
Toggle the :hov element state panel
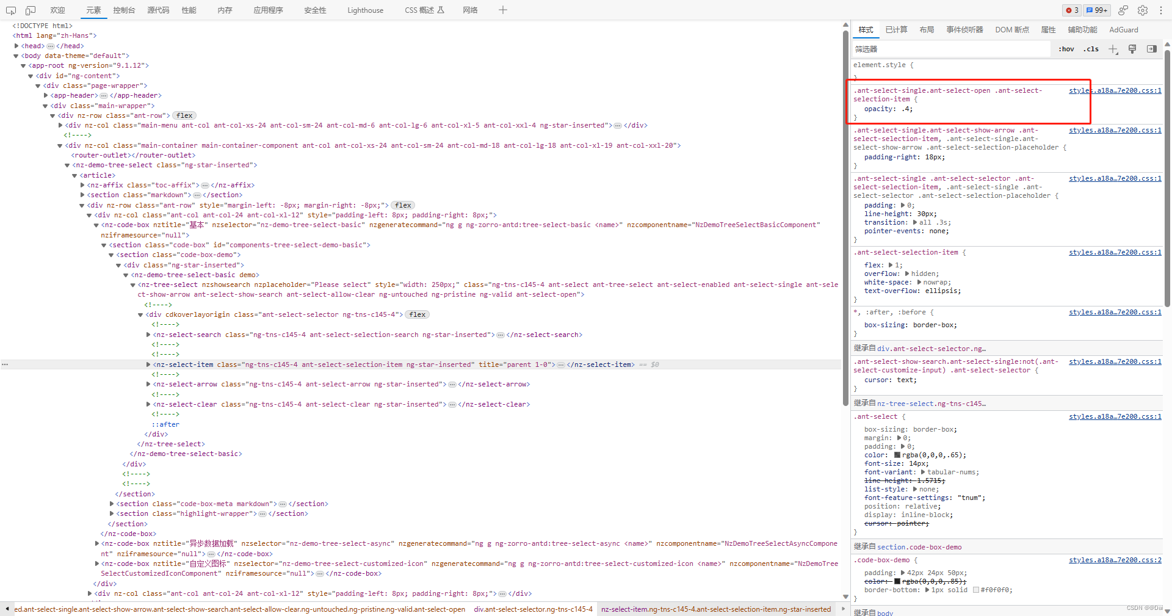tap(1066, 49)
